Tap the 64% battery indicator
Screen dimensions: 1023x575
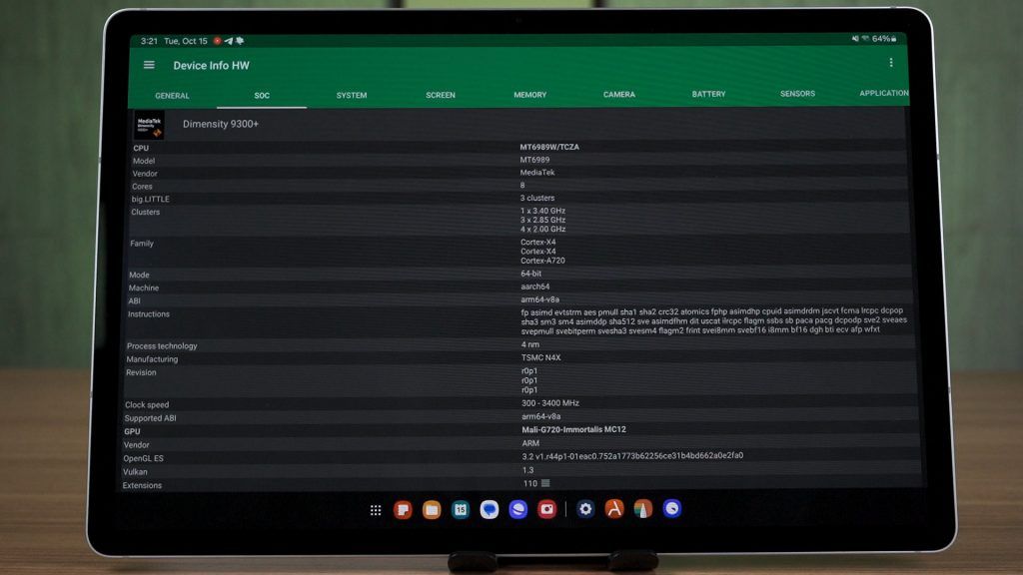coord(885,39)
